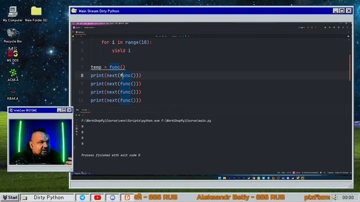Open the New Folder (6) desktop icon

pos(36,13)
